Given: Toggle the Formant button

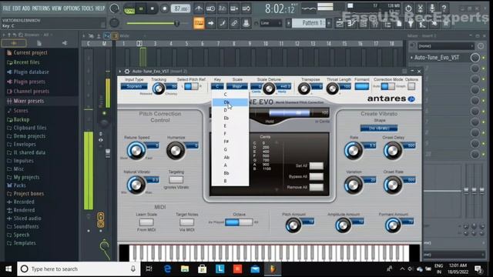Looking at the screenshot, I should [362, 86].
